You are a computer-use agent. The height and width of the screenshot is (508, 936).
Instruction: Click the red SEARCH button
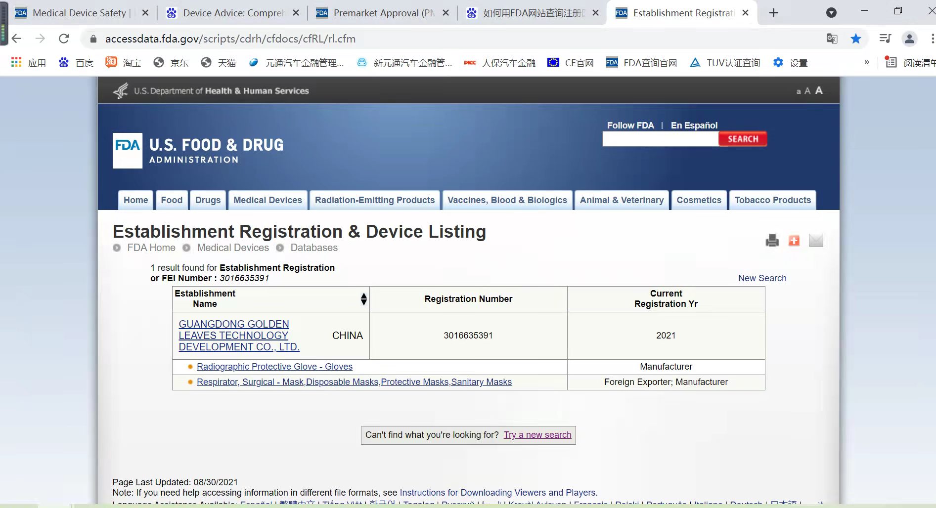pos(743,139)
